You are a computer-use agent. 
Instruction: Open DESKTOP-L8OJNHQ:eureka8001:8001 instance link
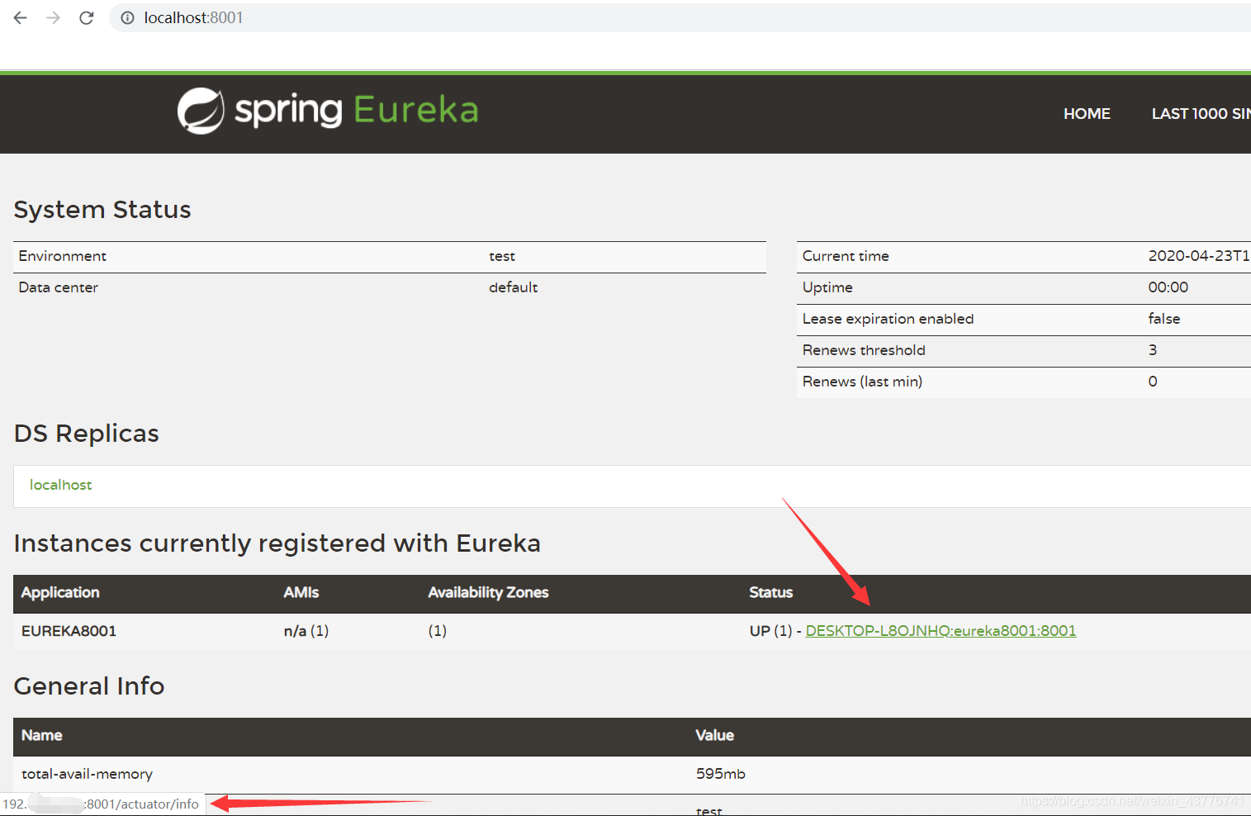(x=941, y=631)
